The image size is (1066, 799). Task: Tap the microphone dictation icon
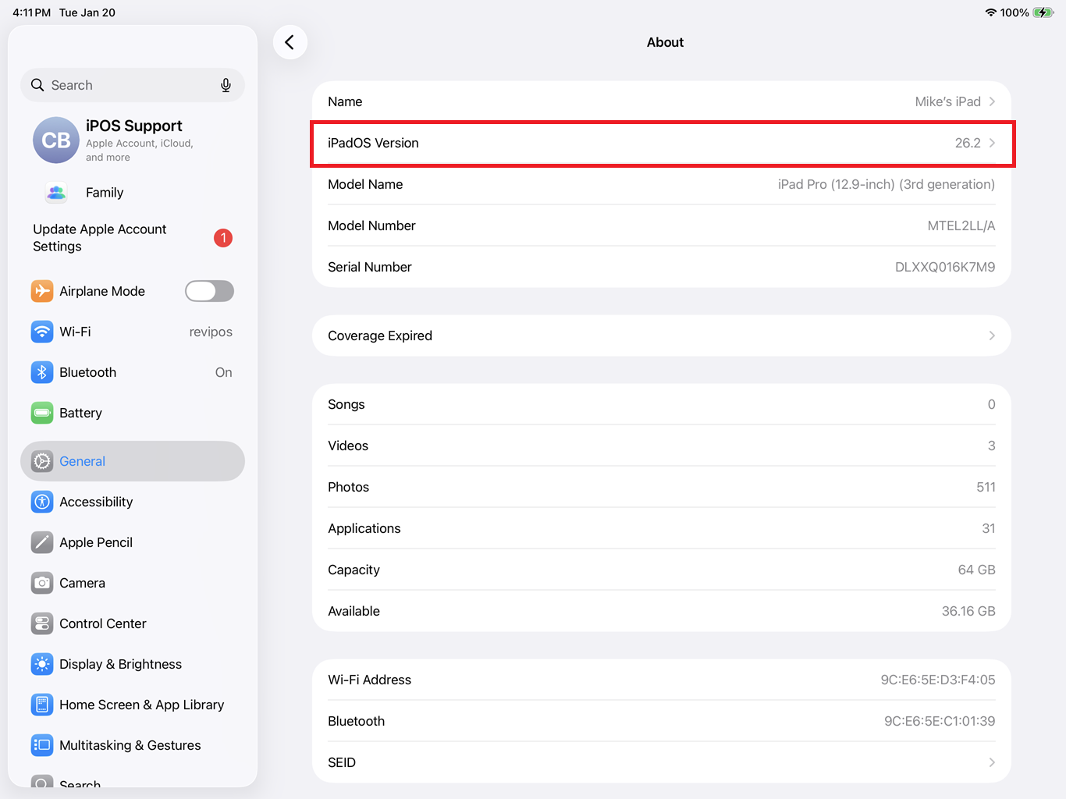click(x=226, y=85)
